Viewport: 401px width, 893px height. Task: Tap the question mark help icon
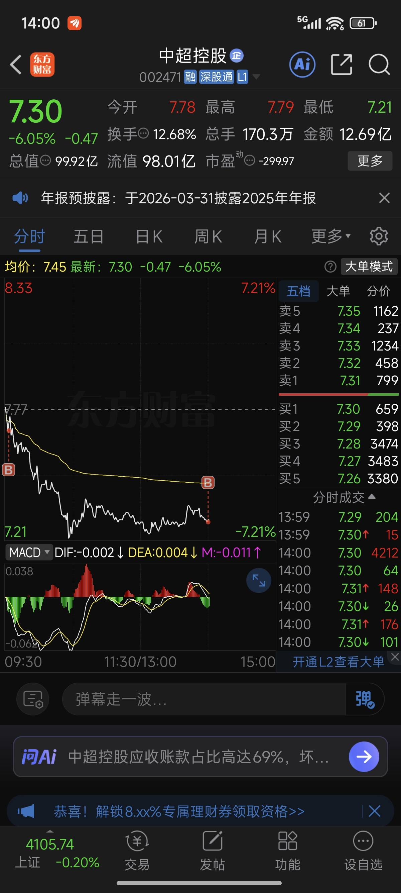point(330,267)
